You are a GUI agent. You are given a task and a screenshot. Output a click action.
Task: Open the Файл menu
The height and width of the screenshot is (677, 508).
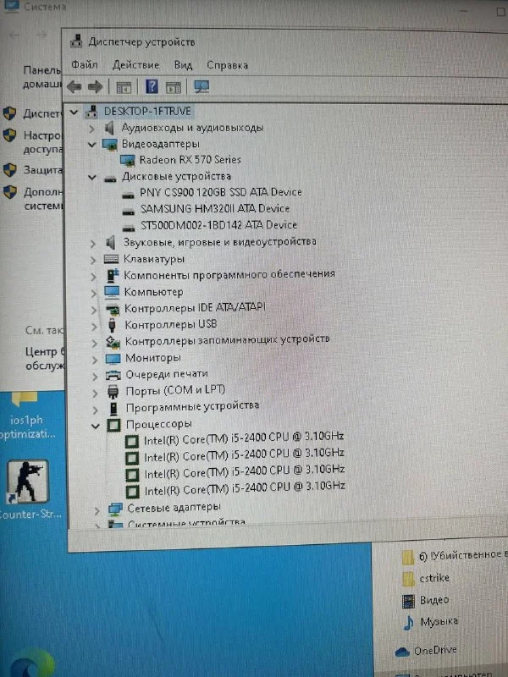[x=85, y=64]
